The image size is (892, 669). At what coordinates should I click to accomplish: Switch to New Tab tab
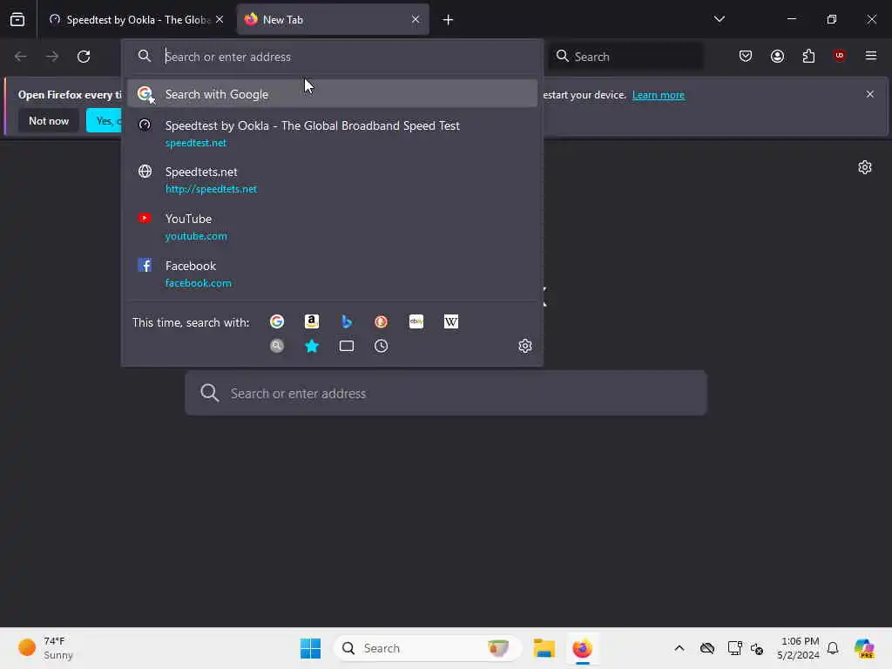tap(333, 20)
